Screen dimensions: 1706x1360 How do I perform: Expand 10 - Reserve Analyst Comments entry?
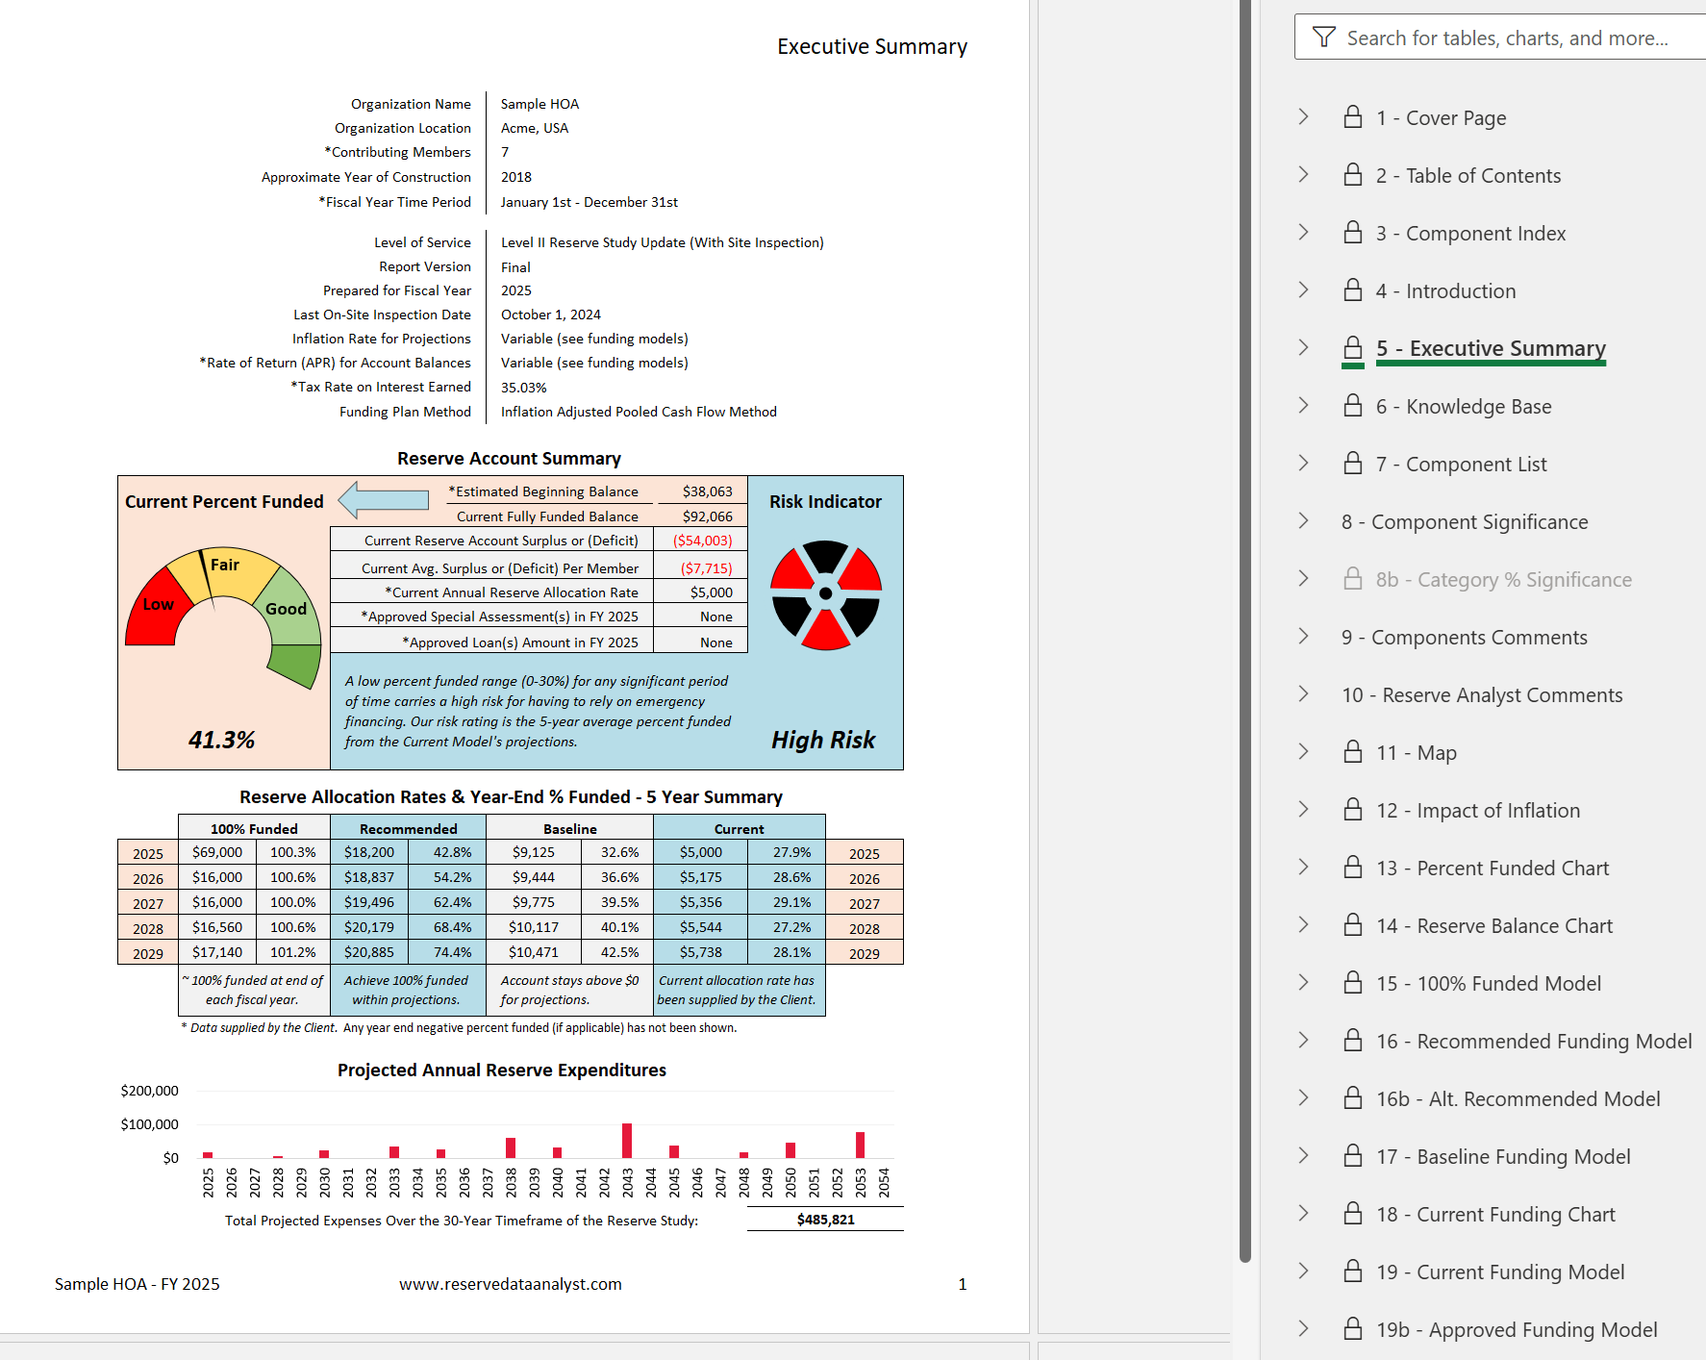click(x=1303, y=694)
